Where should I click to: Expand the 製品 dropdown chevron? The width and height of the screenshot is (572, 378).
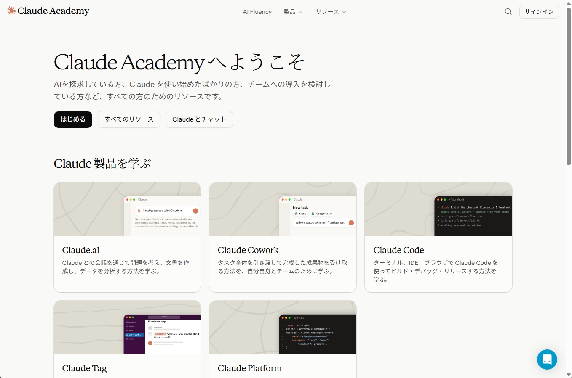pyautogui.click(x=300, y=12)
